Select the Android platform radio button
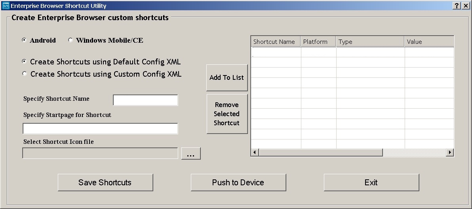The height and width of the screenshot is (209, 472). [x=24, y=40]
